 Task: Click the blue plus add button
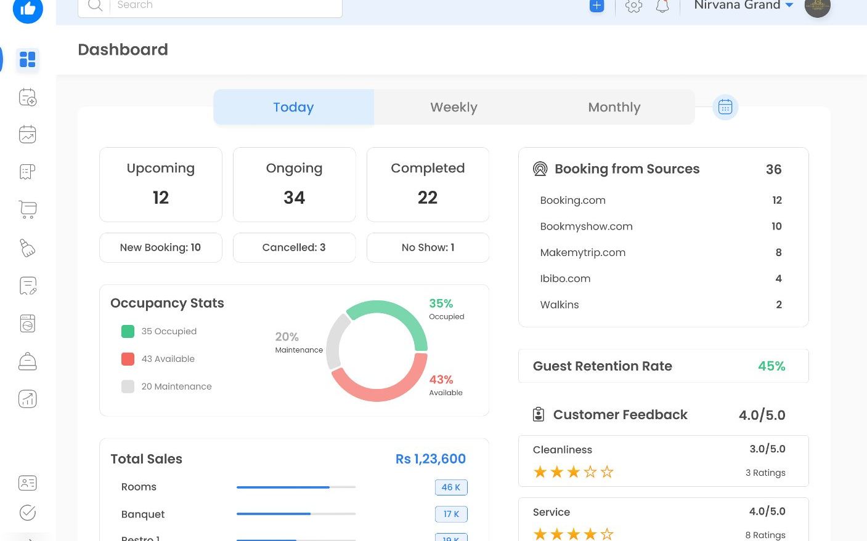(596, 6)
